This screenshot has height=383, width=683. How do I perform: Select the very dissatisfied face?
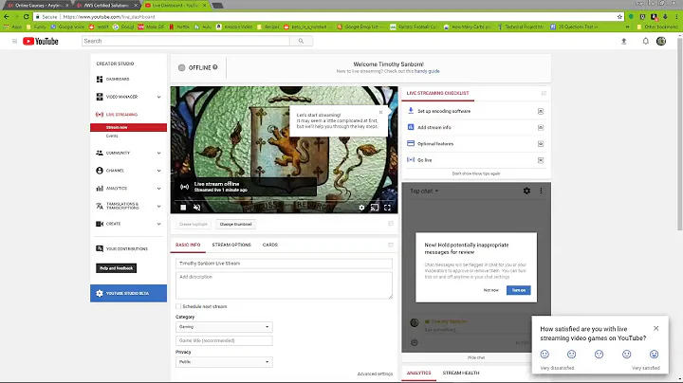pos(545,355)
